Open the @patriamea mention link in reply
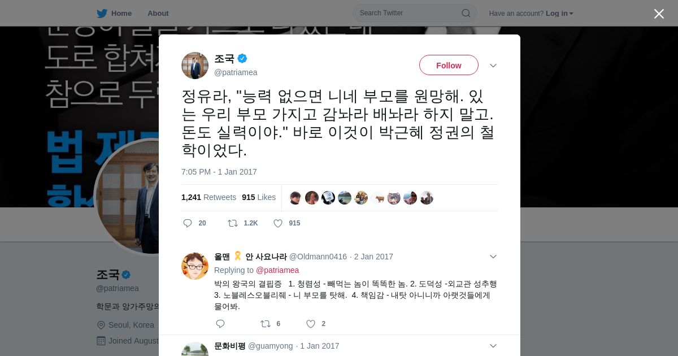Viewport: 678px width, 356px height. [277, 270]
